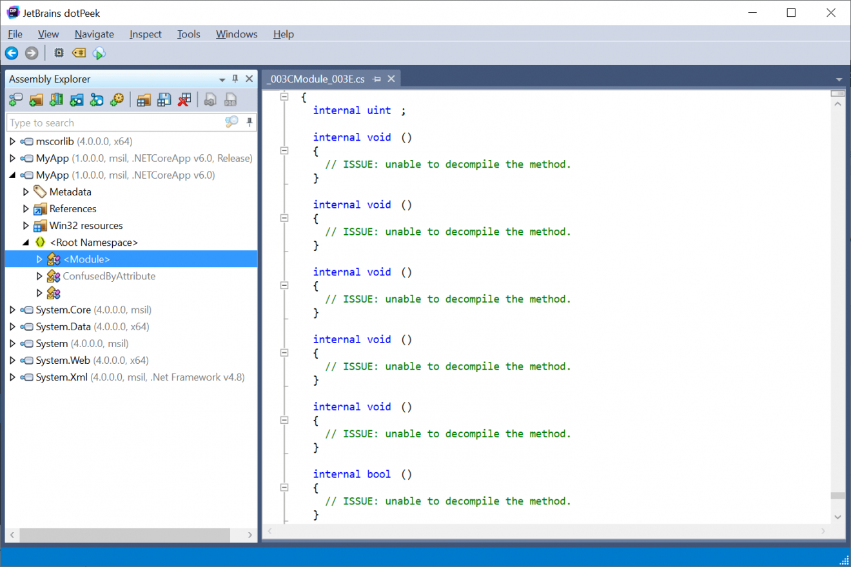Open the process explorer chip icon

tap(59, 53)
